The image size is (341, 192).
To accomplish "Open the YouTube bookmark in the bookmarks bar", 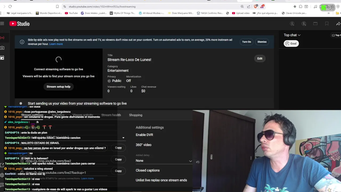I will click(x=71, y=13).
